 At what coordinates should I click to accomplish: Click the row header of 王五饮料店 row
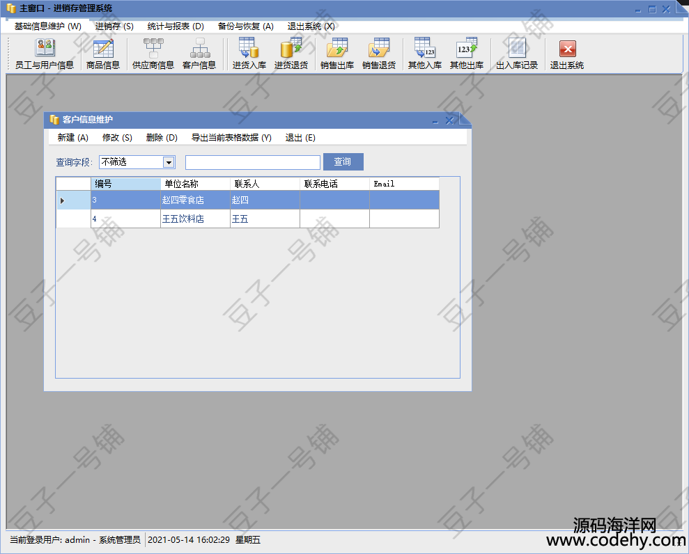[x=73, y=219]
